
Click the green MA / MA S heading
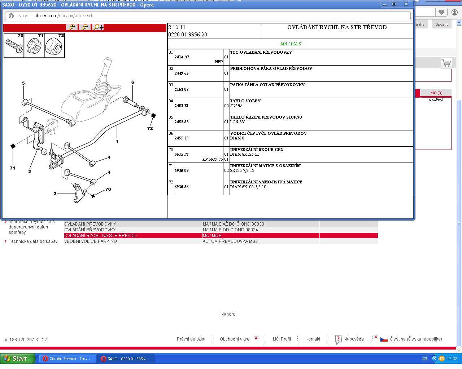coord(291,44)
